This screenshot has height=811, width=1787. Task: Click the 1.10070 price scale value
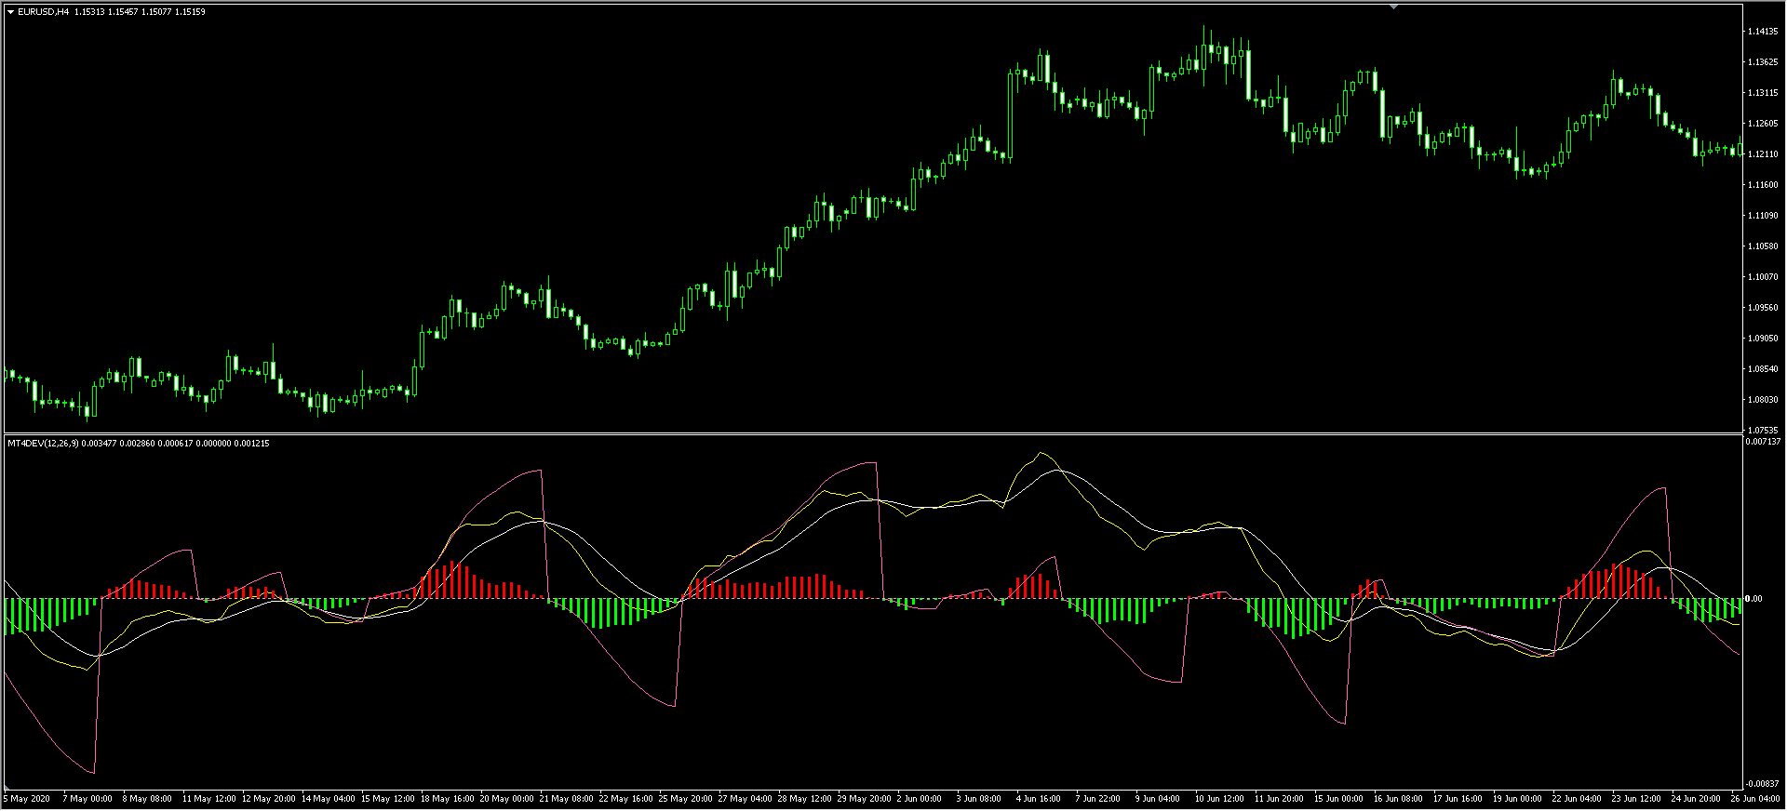tap(1763, 277)
